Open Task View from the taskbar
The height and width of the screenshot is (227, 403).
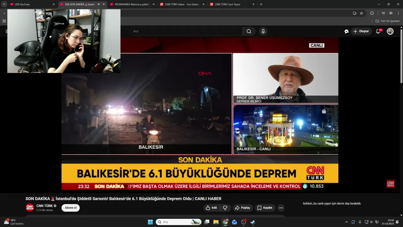pyautogui.click(x=207, y=222)
